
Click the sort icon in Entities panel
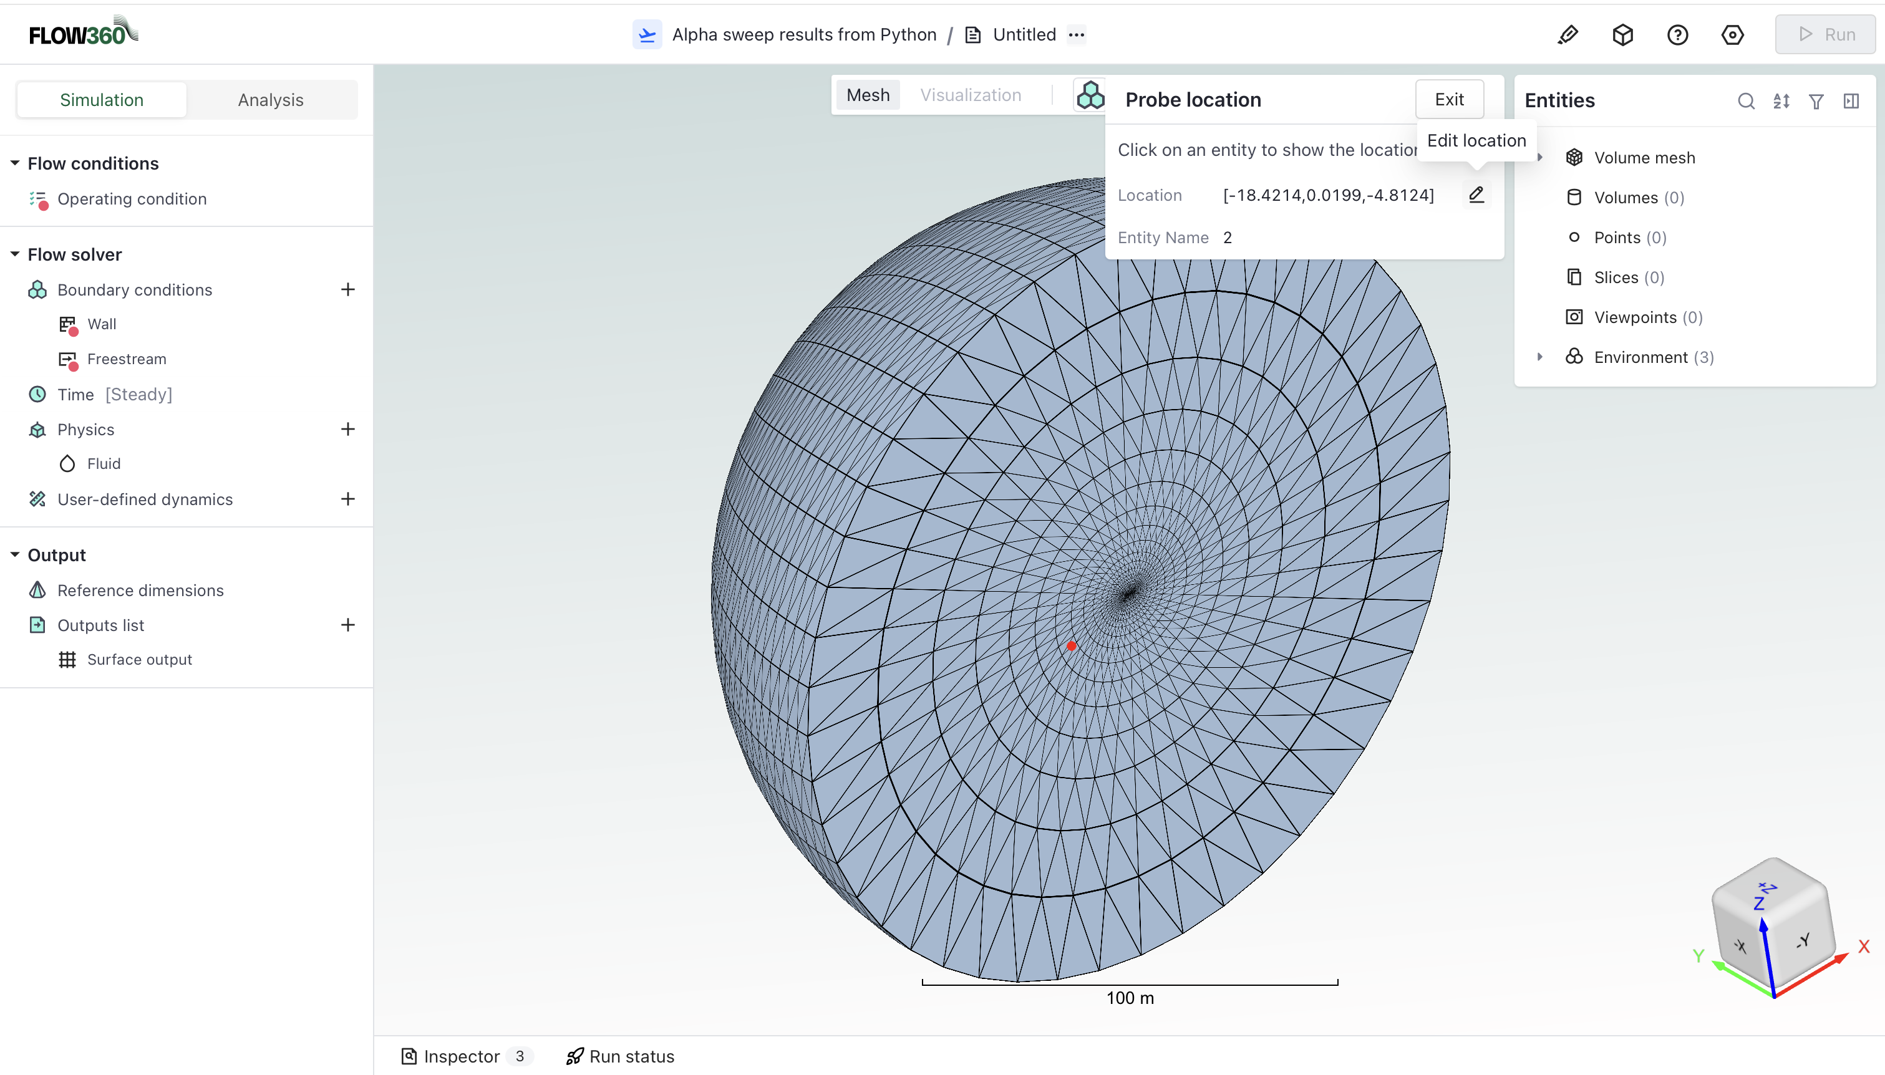pyautogui.click(x=1781, y=100)
